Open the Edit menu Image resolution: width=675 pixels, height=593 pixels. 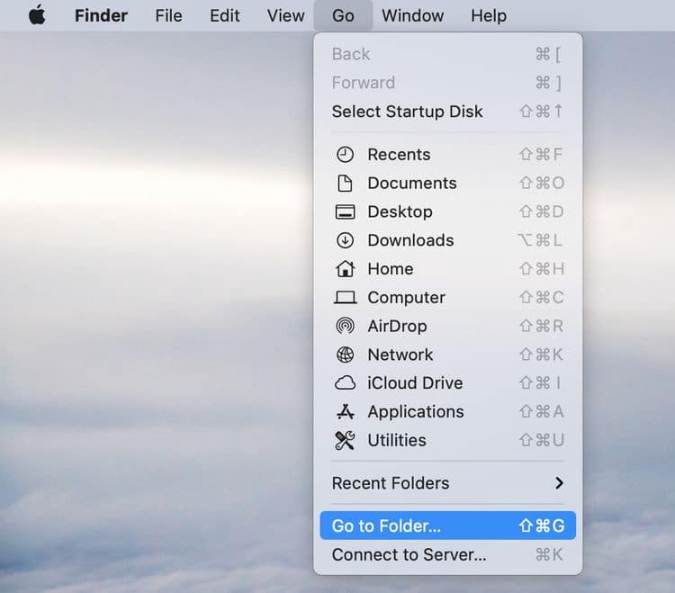tap(224, 16)
